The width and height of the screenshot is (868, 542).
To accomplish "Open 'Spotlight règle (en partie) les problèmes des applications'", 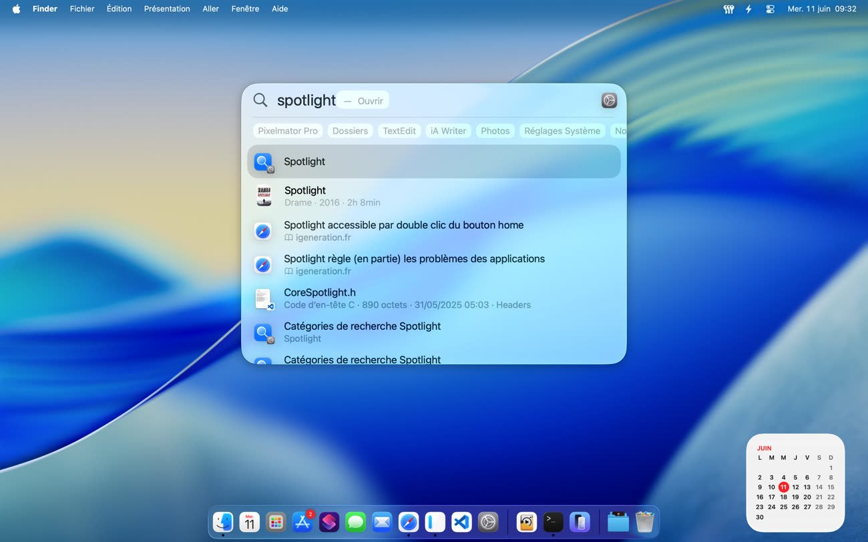I will click(434, 265).
